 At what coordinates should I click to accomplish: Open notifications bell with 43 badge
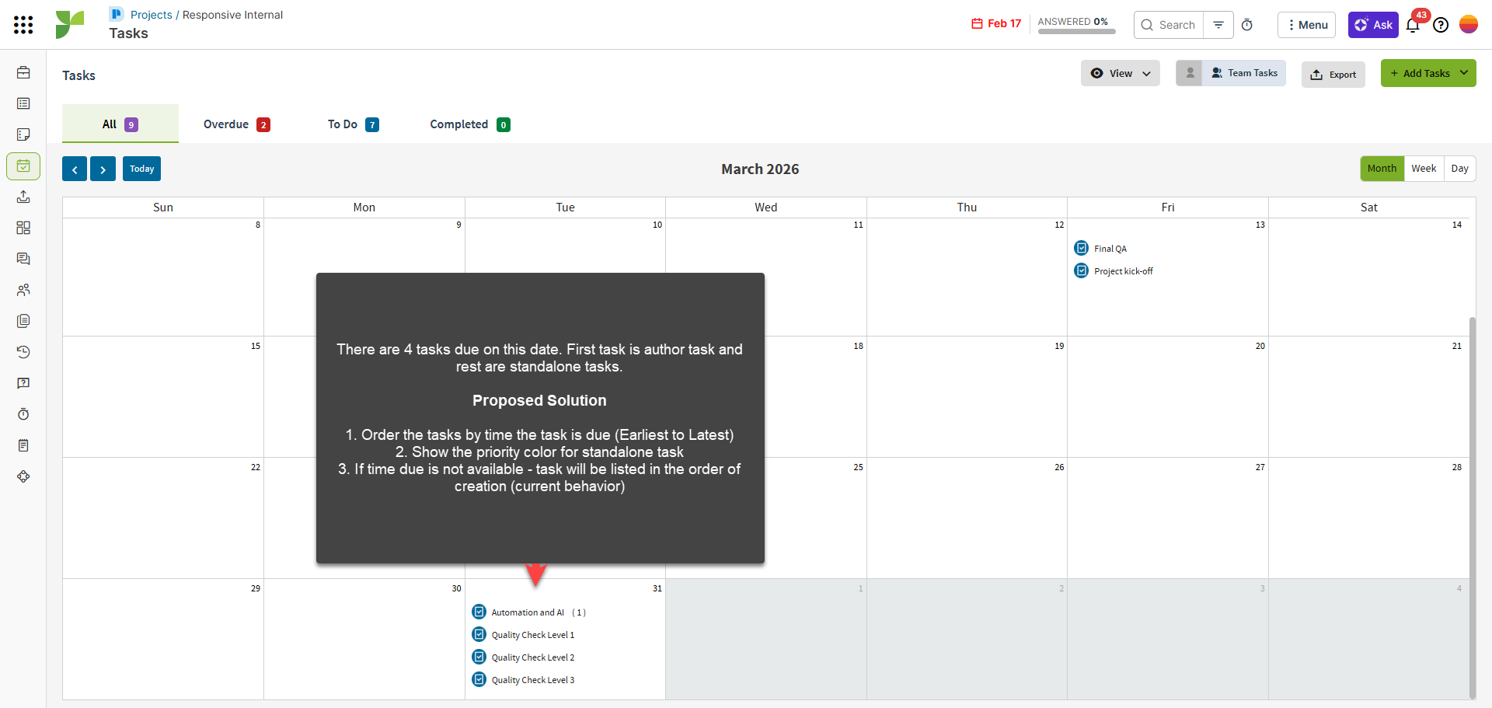tap(1414, 24)
